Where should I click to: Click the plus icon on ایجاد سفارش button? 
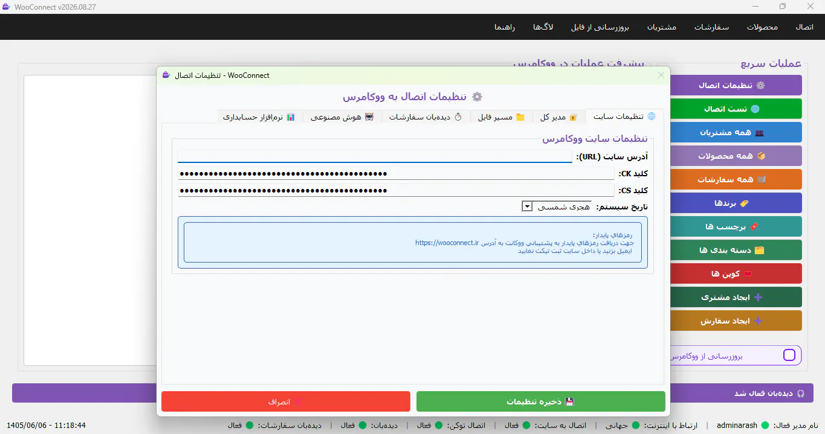pos(759,321)
